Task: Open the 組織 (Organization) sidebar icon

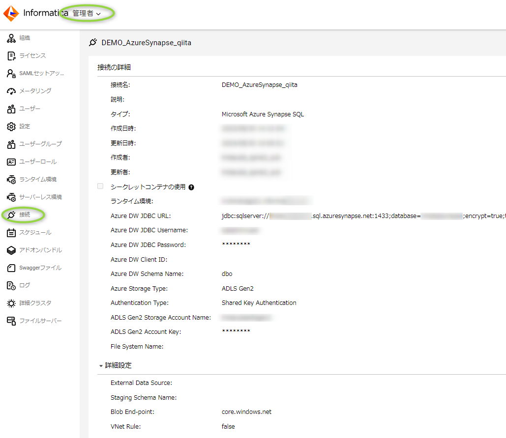Action: pos(11,38)
